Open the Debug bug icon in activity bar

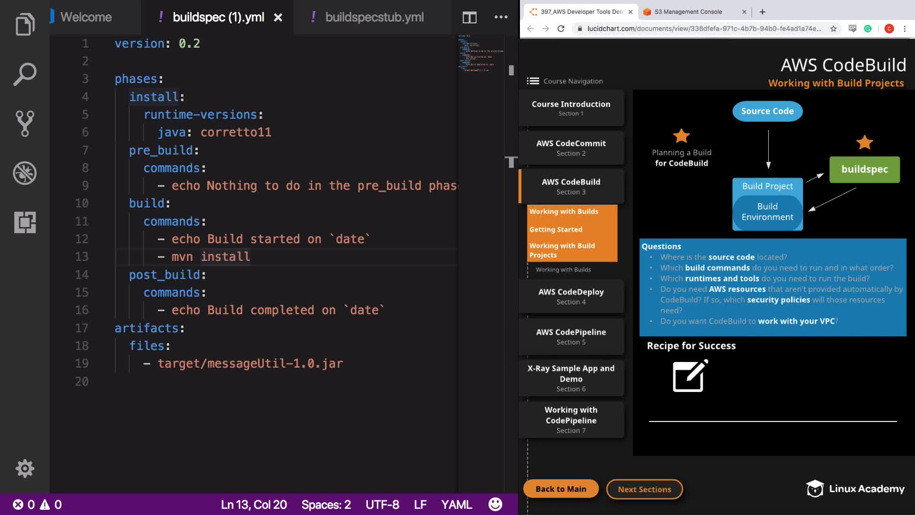25,173
